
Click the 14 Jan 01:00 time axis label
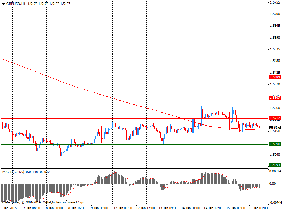190,208
